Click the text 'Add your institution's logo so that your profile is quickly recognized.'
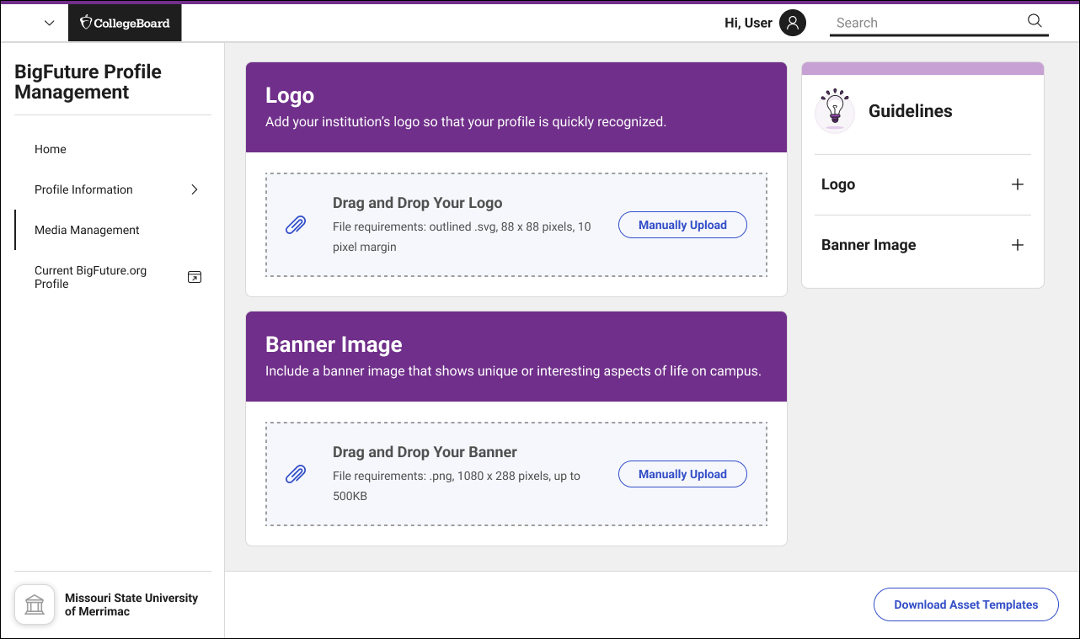 [466, 122]
